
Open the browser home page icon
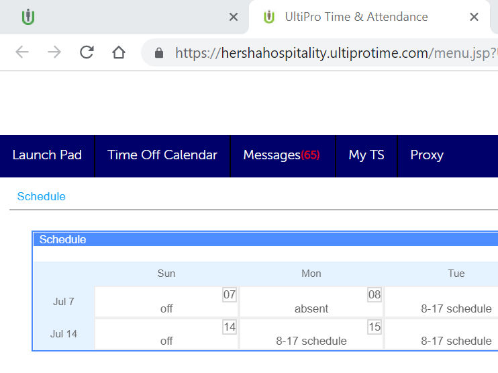click(x=119, y=52)
